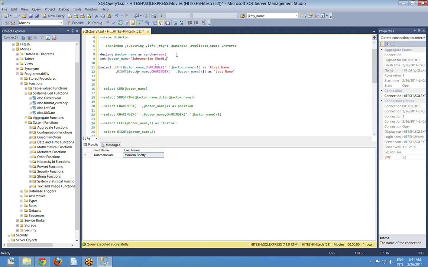Click the New Query toolbar button
This screenshot has height=267, width=428.
click(53, 16)
